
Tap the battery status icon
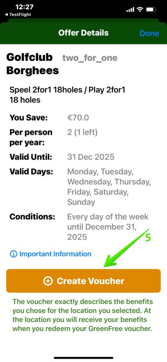pos(151,10)
